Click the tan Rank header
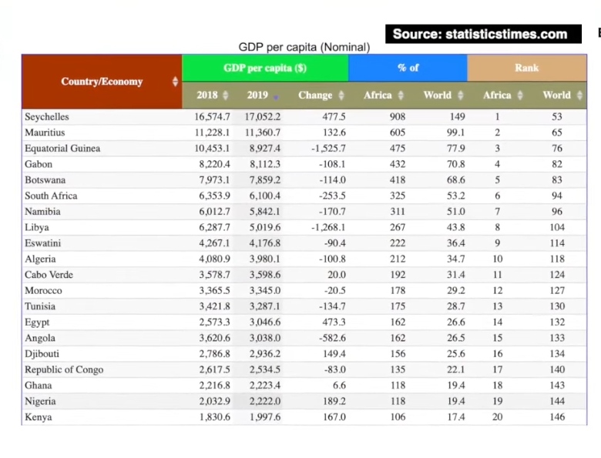 [x=527, y=69]
